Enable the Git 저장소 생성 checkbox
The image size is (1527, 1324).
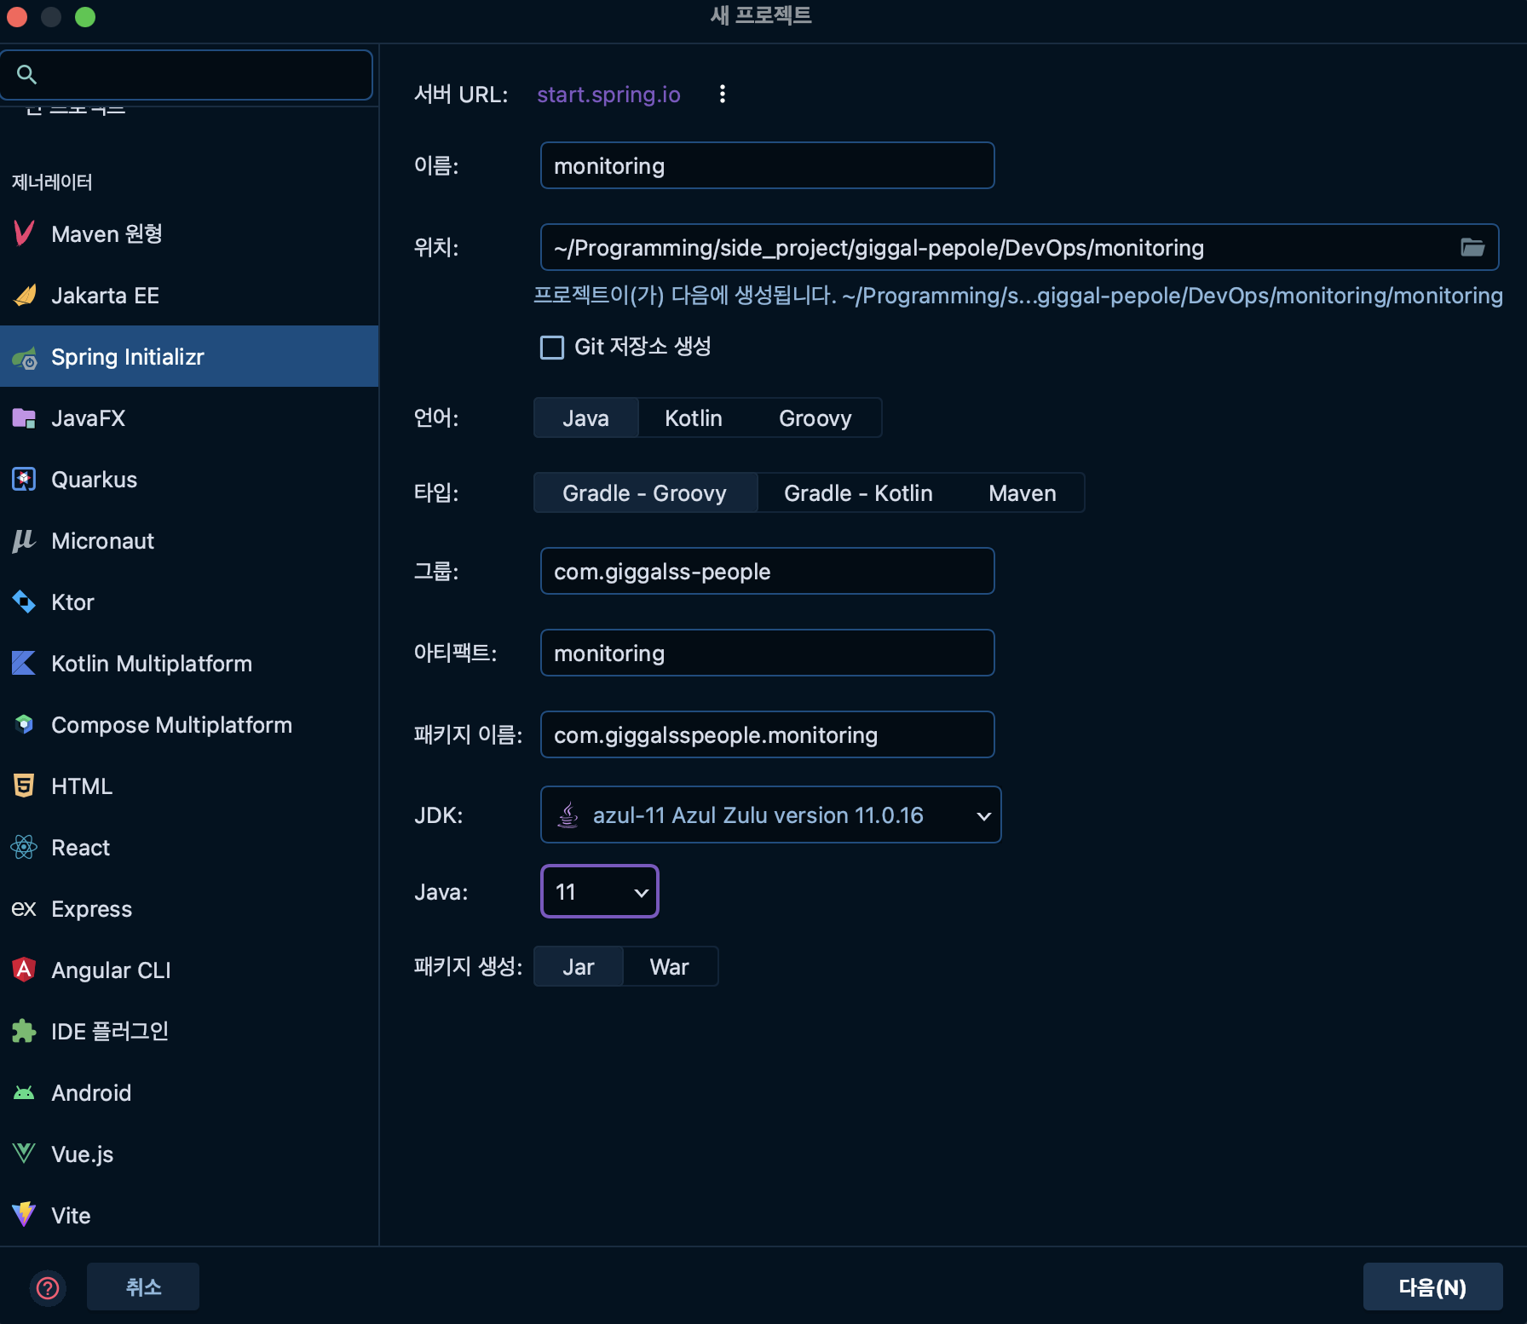click(x=552, y=347)
